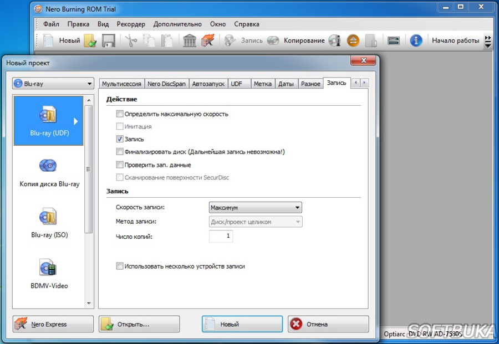499x344 pixels.
Task: Click the Новый label in main toolbar
Action: 69,40
